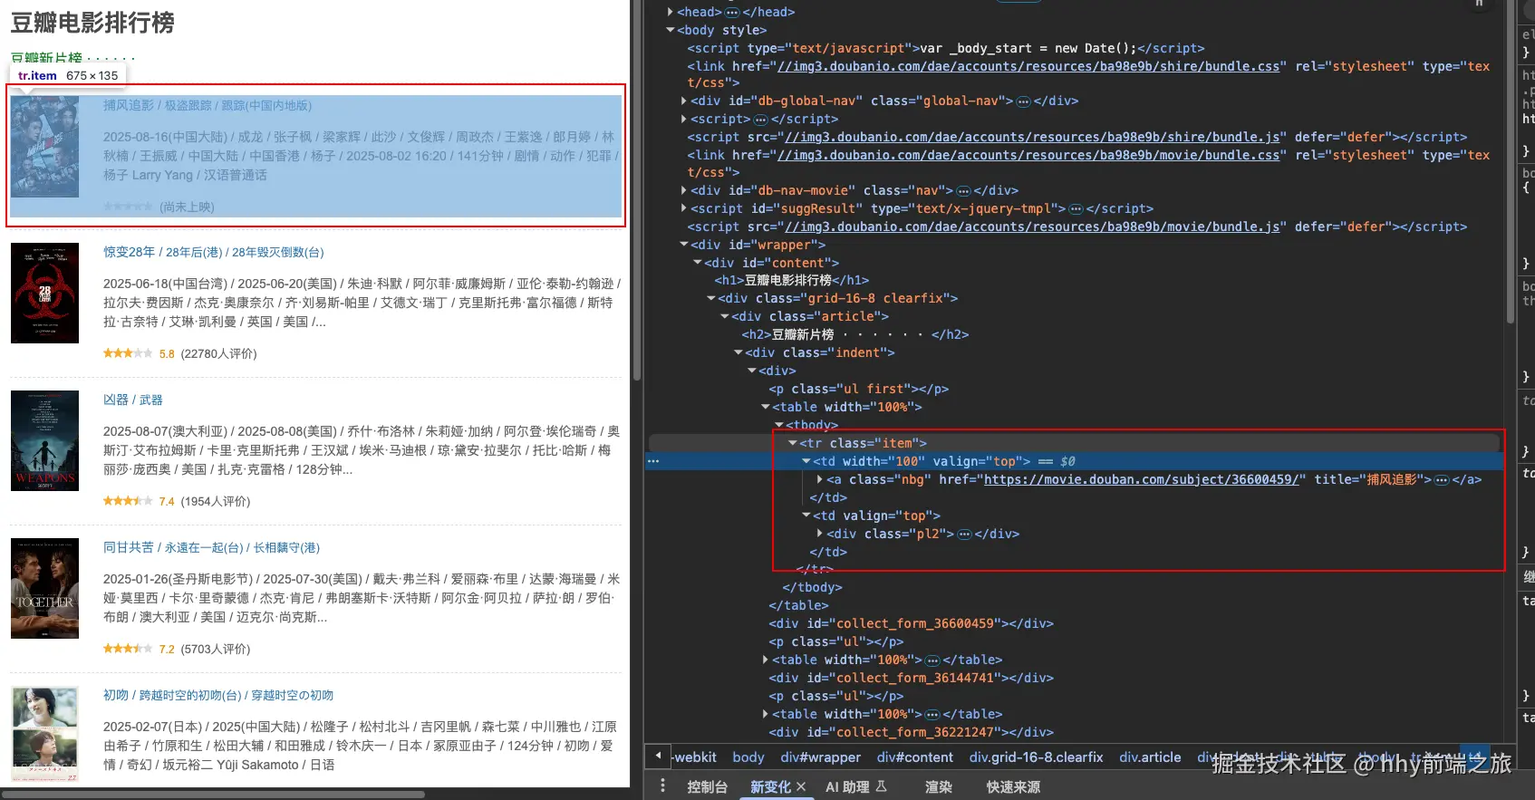Expand the div id db-nav-movie node
Viewport: 1535px width, 800px height.
coord(684,190)
